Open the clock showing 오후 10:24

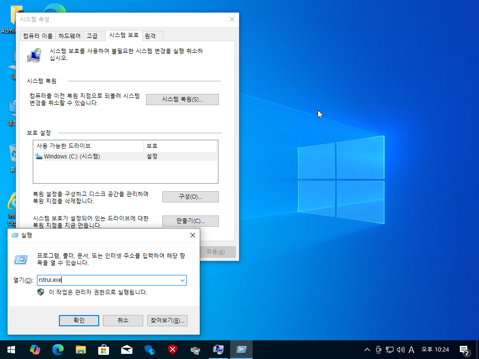point(435,350)
